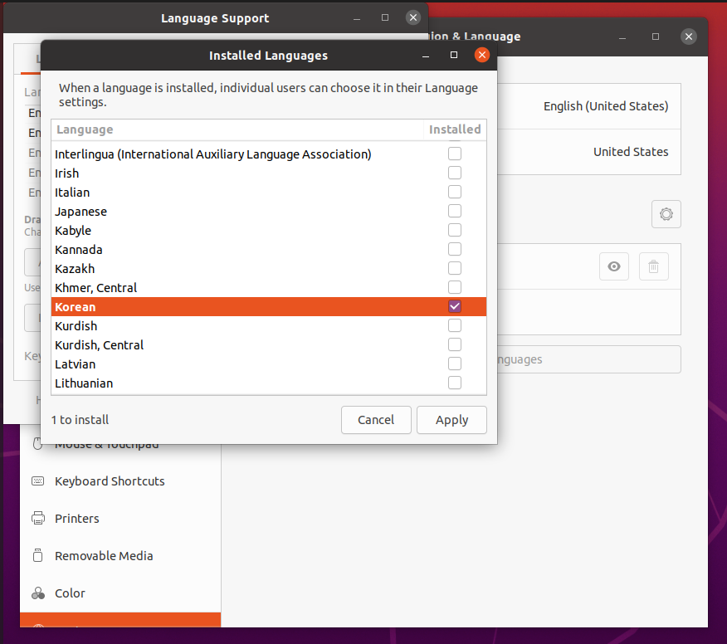
Task: Select the Italian language row
Action: (x=269, y=192)
